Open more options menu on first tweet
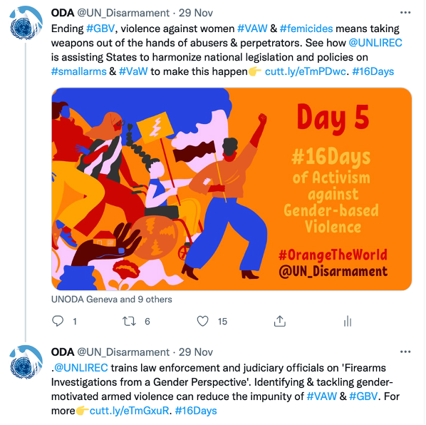Viewport: 426px width, 425px height. (x=405, y=13)
